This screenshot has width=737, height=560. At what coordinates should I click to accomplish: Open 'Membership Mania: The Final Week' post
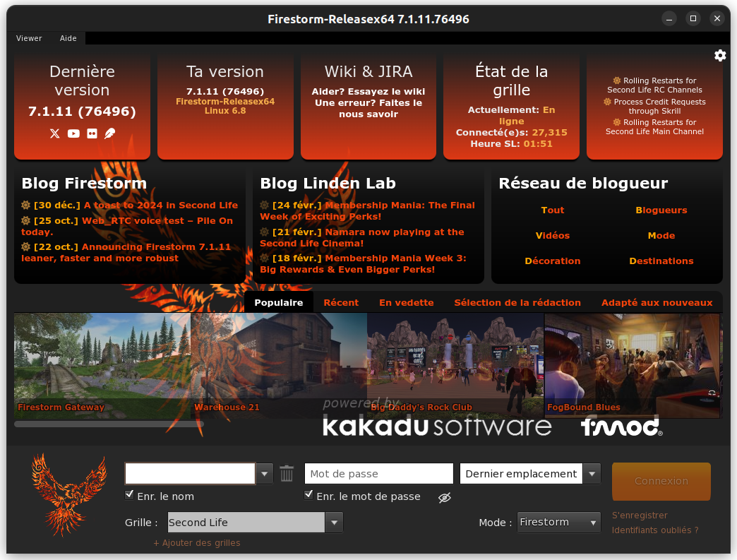point(368,210)
